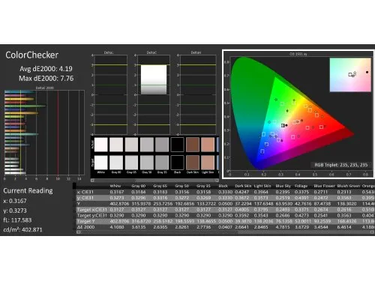Click the left scroll arrow under the swatches

pos(92,180)
